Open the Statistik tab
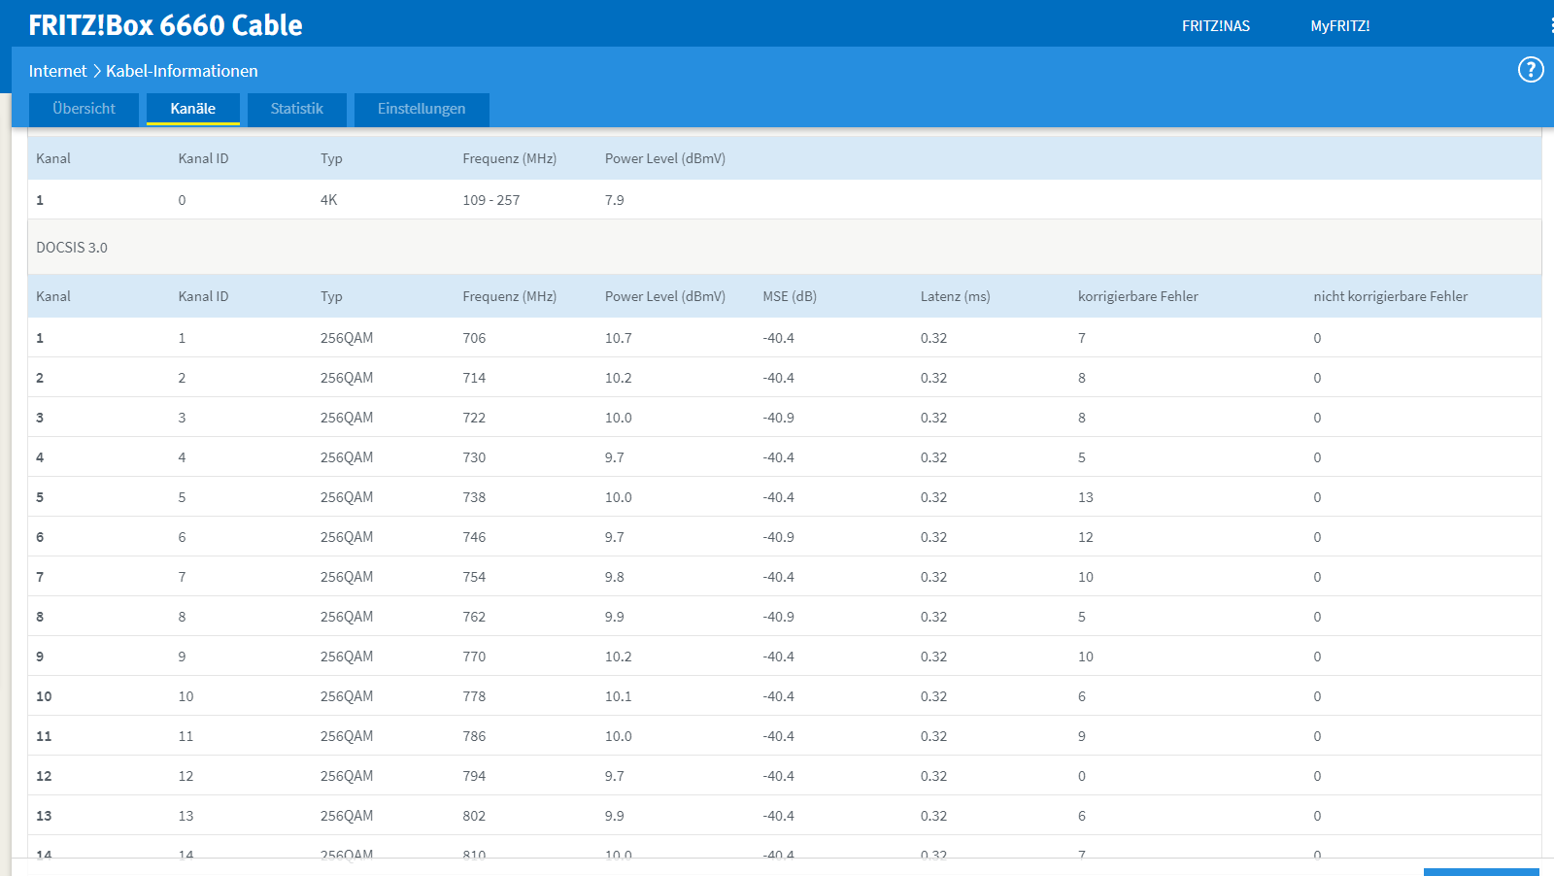This screenshot has width=1554, height=876. (297, 109)
